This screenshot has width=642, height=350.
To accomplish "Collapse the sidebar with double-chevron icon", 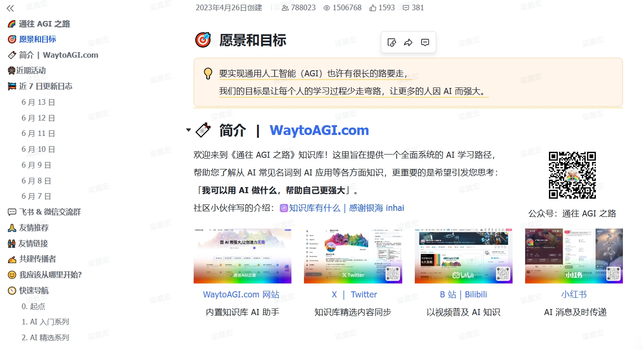I will (10, 8).
